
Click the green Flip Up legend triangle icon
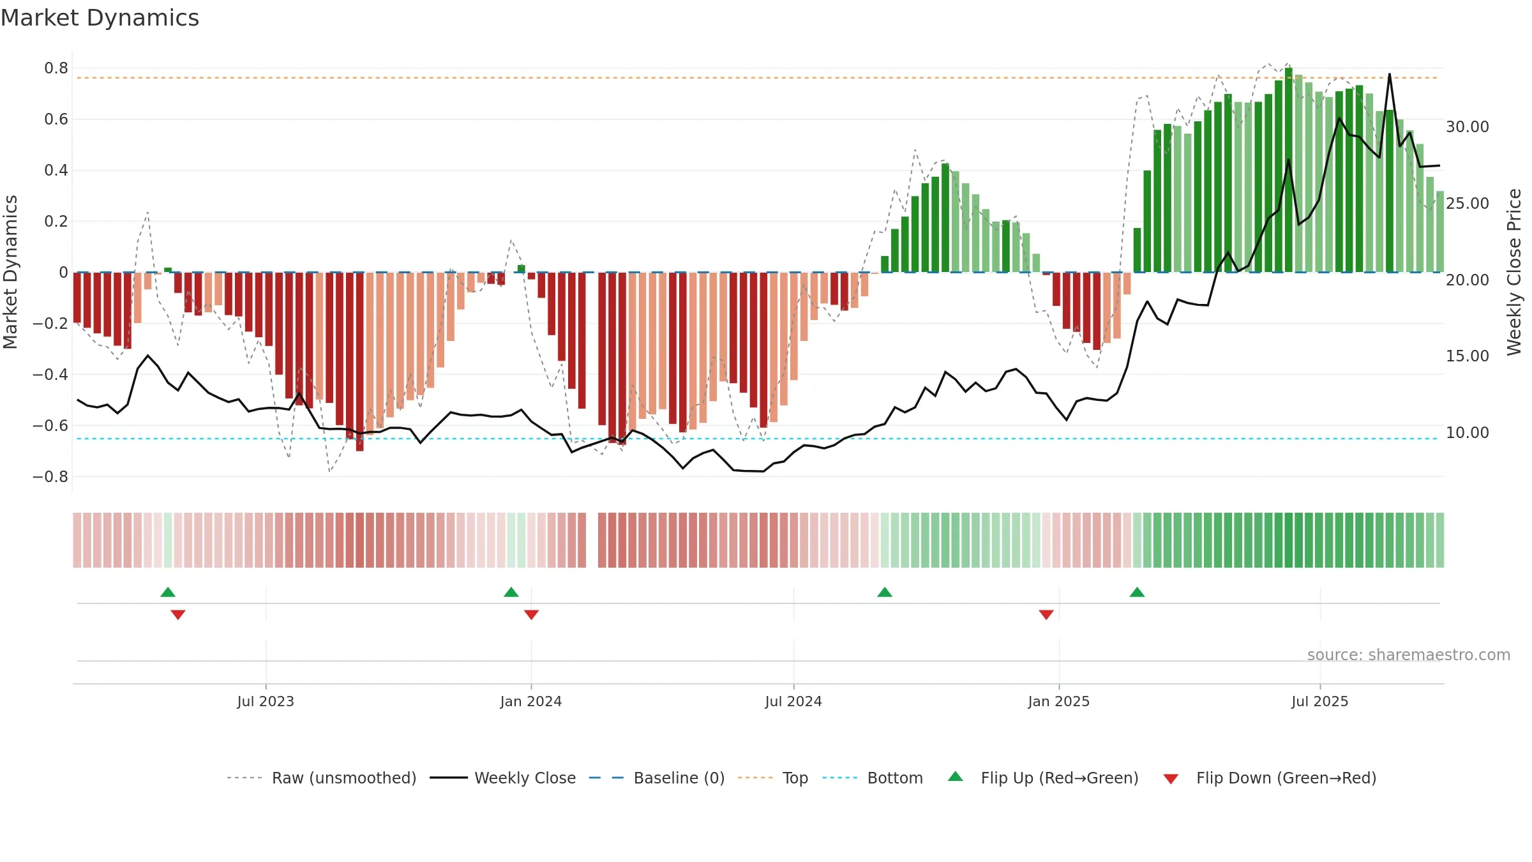(x=956, y=776)
